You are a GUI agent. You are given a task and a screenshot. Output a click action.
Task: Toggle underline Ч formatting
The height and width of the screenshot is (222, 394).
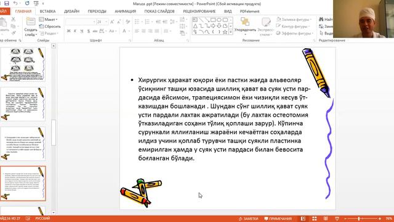point(82,31)
